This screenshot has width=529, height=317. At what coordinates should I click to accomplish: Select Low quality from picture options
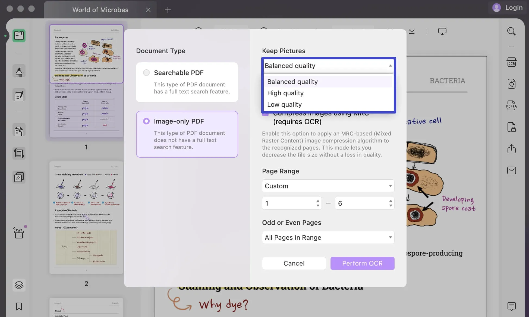(x=284, y=104)
